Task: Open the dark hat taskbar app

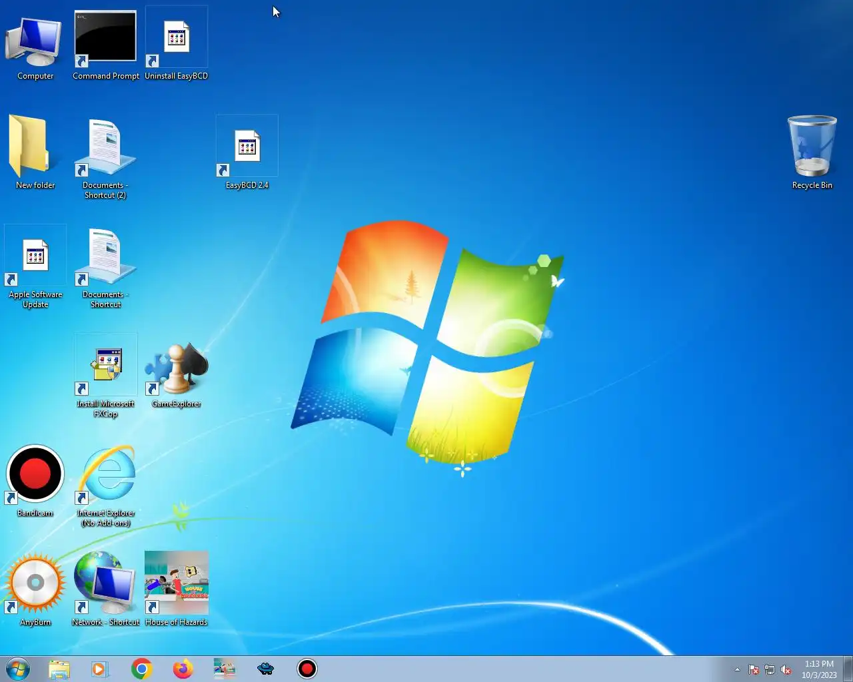Action: click(265, 669)
